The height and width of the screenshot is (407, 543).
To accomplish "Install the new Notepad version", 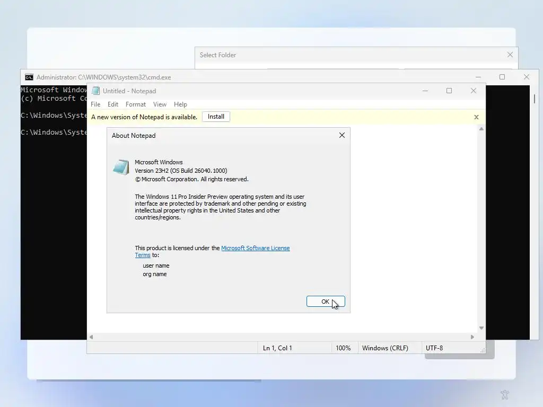I will (216, 117).
